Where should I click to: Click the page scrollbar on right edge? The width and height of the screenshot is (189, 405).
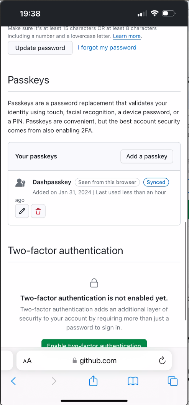[186, 271]
